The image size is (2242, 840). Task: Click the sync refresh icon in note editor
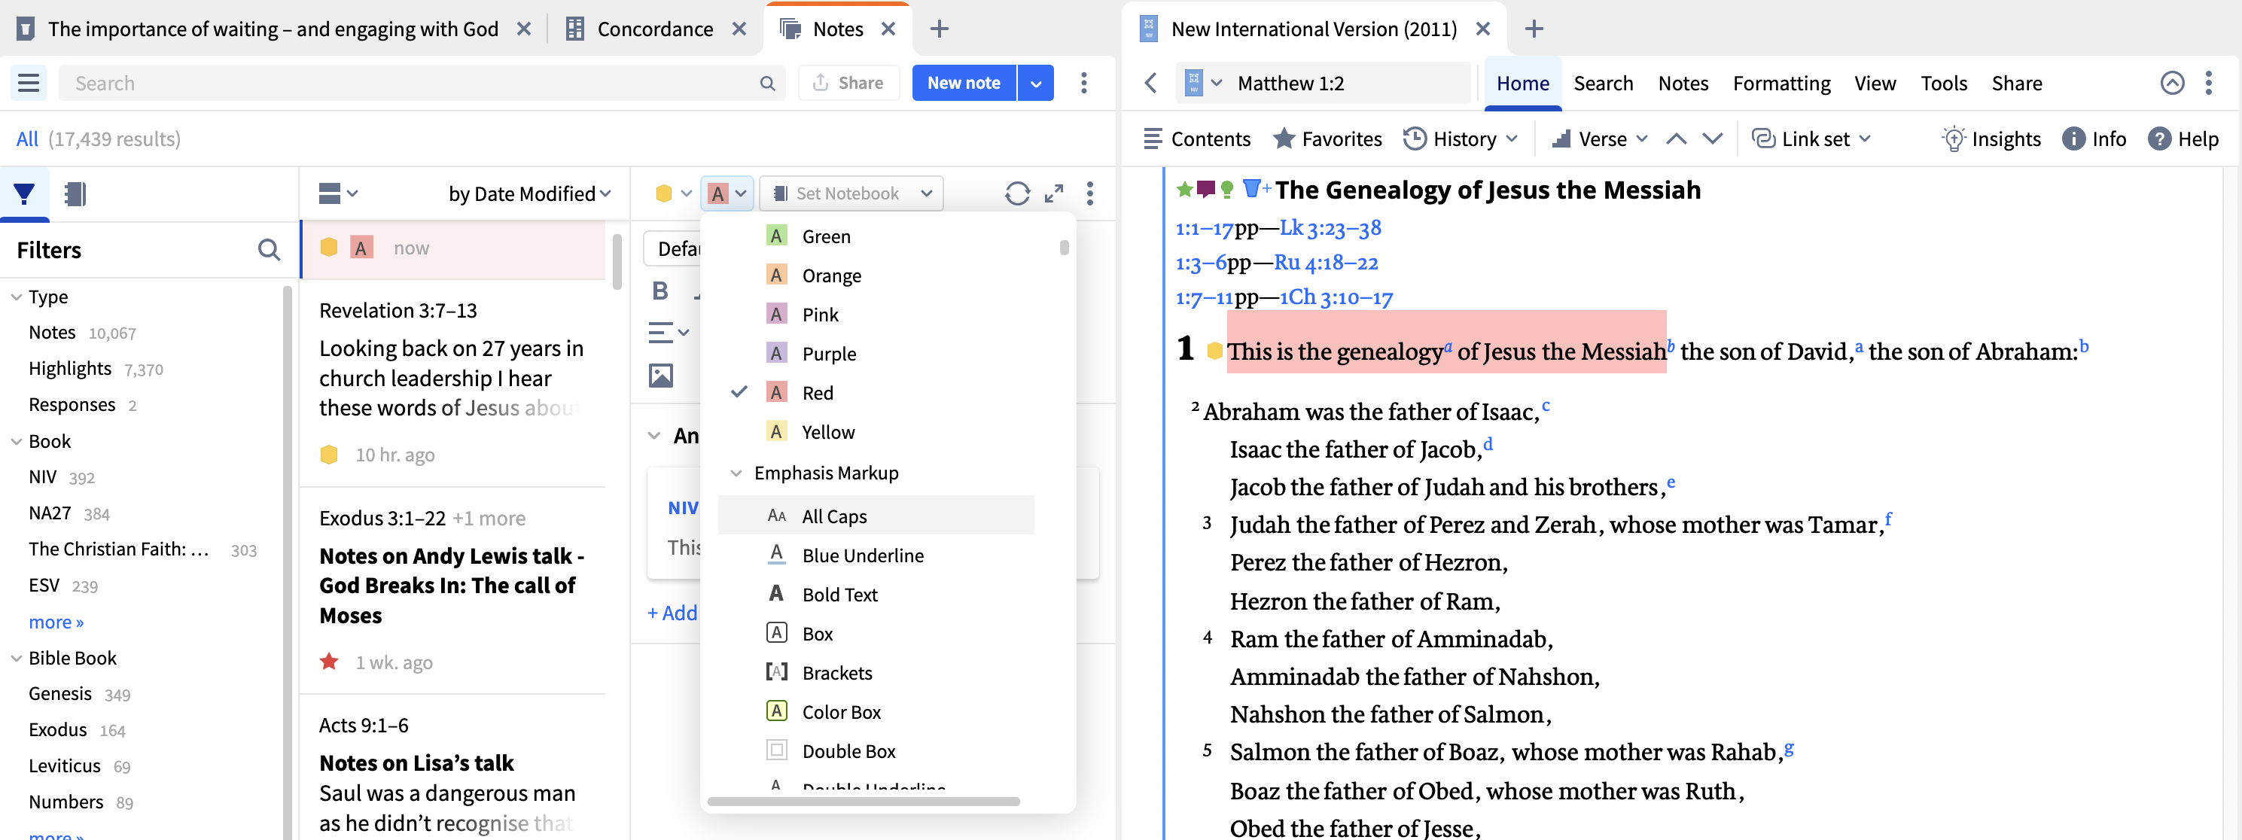pos(1016,193)
